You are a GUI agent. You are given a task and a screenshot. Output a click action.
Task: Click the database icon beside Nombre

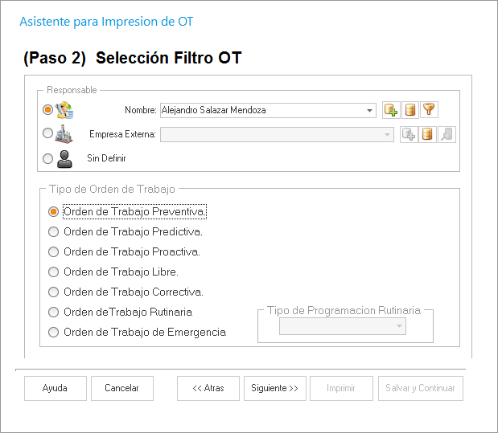coord(410,110)
